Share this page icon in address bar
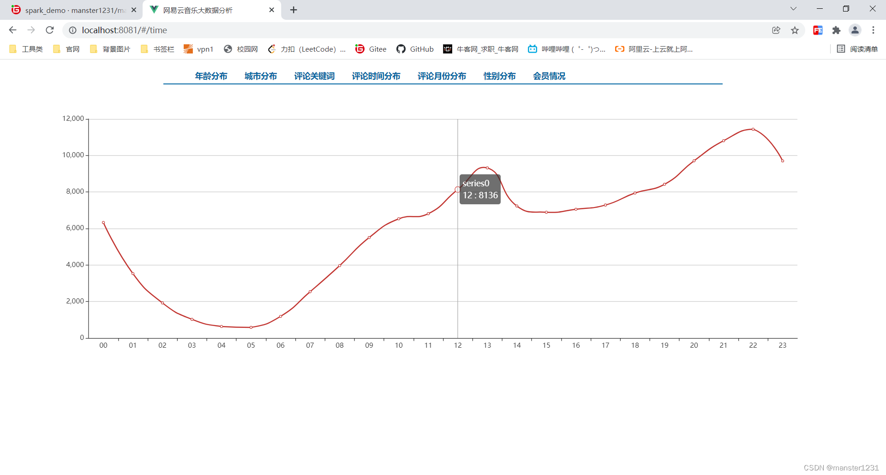The height and width of the screenshot is (475, 886). pos(776,30)
